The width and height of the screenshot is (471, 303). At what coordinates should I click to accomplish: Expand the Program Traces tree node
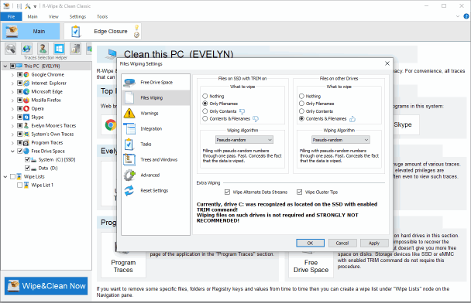coord(12,143)
